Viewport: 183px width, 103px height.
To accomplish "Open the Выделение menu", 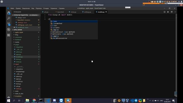I will (26, 8).
